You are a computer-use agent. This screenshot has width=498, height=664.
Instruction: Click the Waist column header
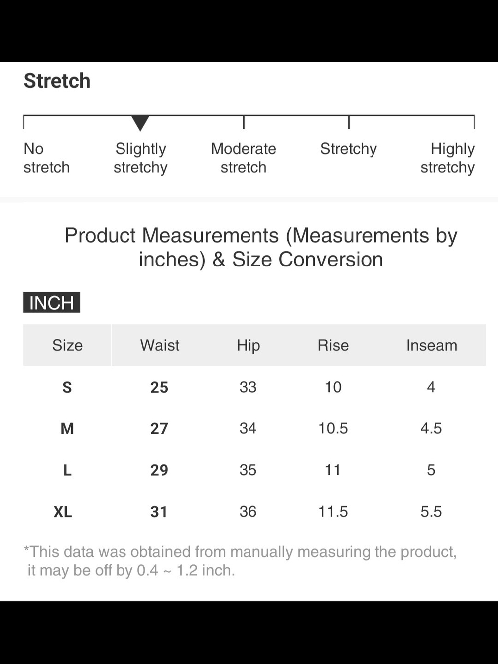[x=160, y=345]
